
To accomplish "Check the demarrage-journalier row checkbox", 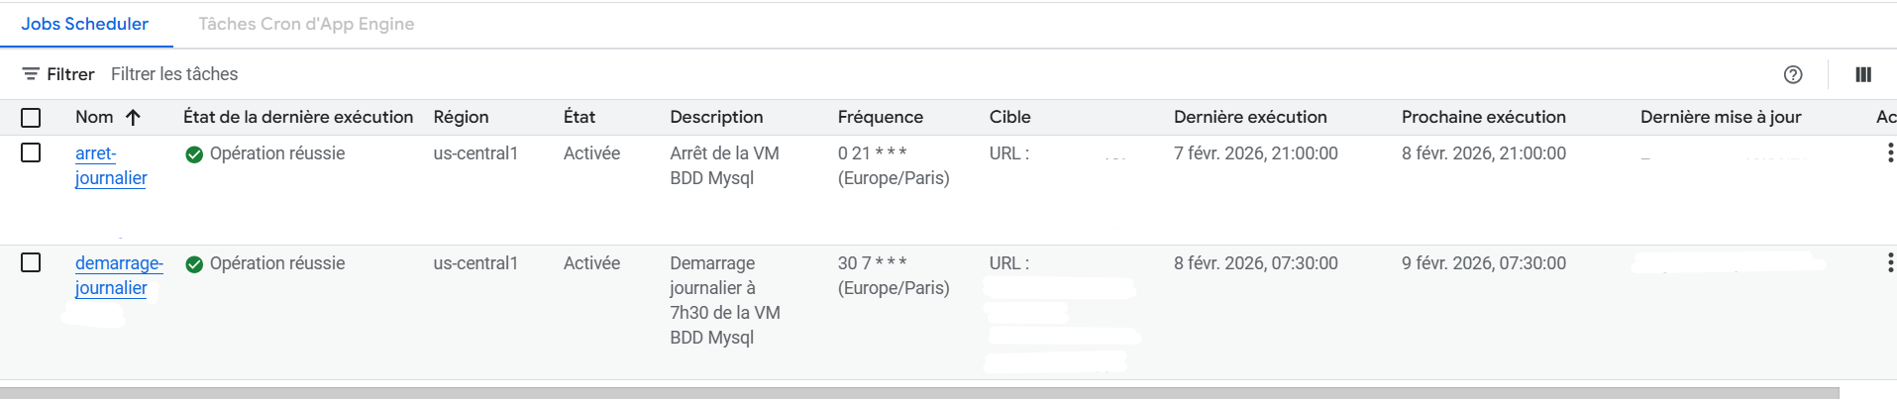I will pos(31,262).
